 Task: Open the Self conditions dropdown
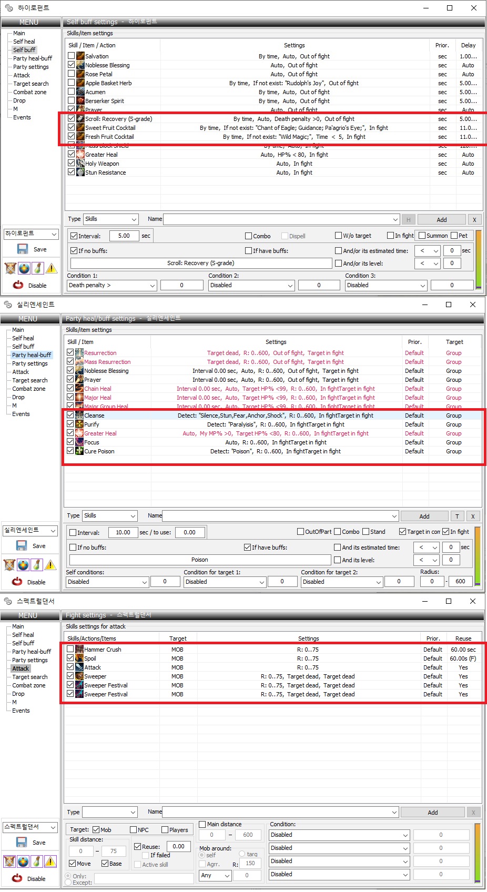point(107,582)
